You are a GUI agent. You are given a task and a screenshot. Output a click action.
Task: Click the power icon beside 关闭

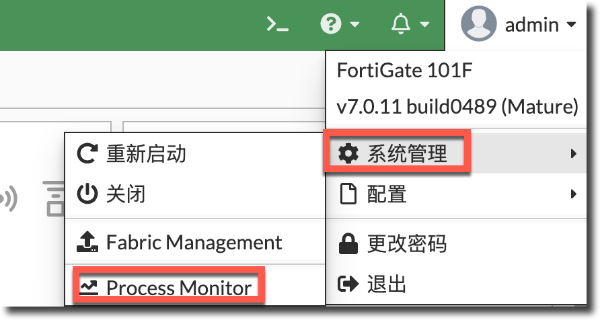[88, 195]
